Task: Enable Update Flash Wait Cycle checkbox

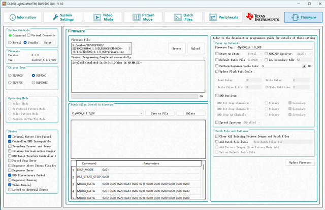Action: tap(217, 71)
